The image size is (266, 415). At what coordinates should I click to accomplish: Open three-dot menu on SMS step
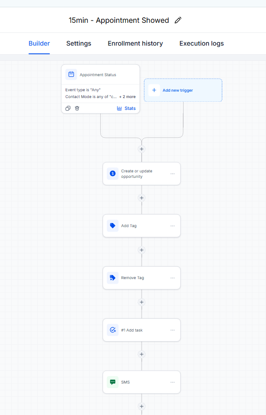pyautogui.click(x=173, y=383)
